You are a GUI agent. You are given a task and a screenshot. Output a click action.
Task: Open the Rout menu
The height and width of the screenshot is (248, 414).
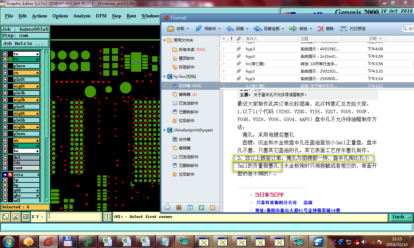[131, 16]
